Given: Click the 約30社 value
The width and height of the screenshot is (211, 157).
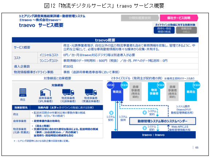Looking at the screenshot, I should 68,66.
